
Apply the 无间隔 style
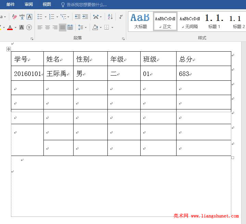coord(190,22)
